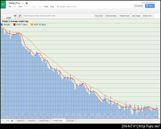Open Data2012 tab dropdown arrow
Image resolution: width=161 pixels, height=129 pixels.
point(37,121)
